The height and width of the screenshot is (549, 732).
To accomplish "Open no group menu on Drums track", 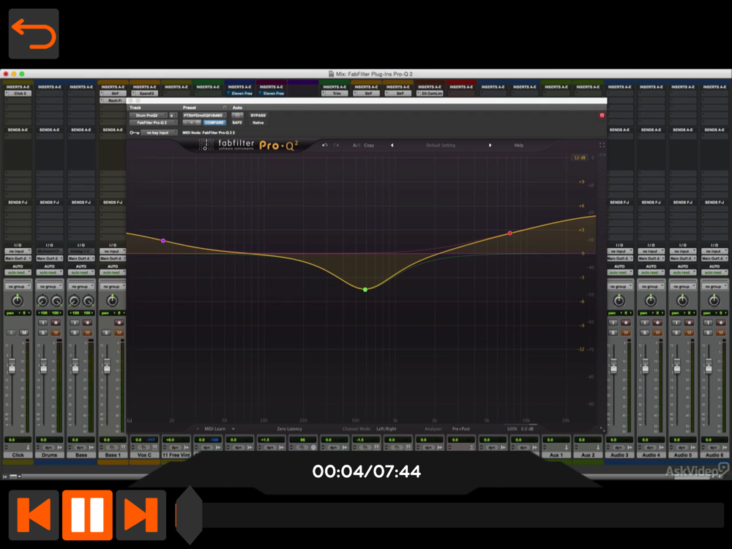I will [50, 286].
